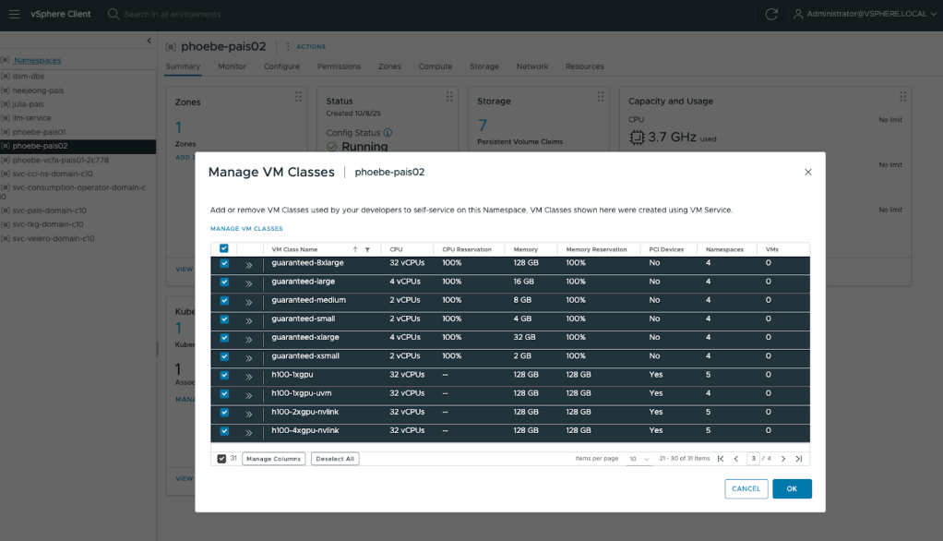The width and height of the screenshot is (943, 541).
Task: Uncheck the h100-2xgpu-nvlink row checkbox
Action: [x=224, y=413]
